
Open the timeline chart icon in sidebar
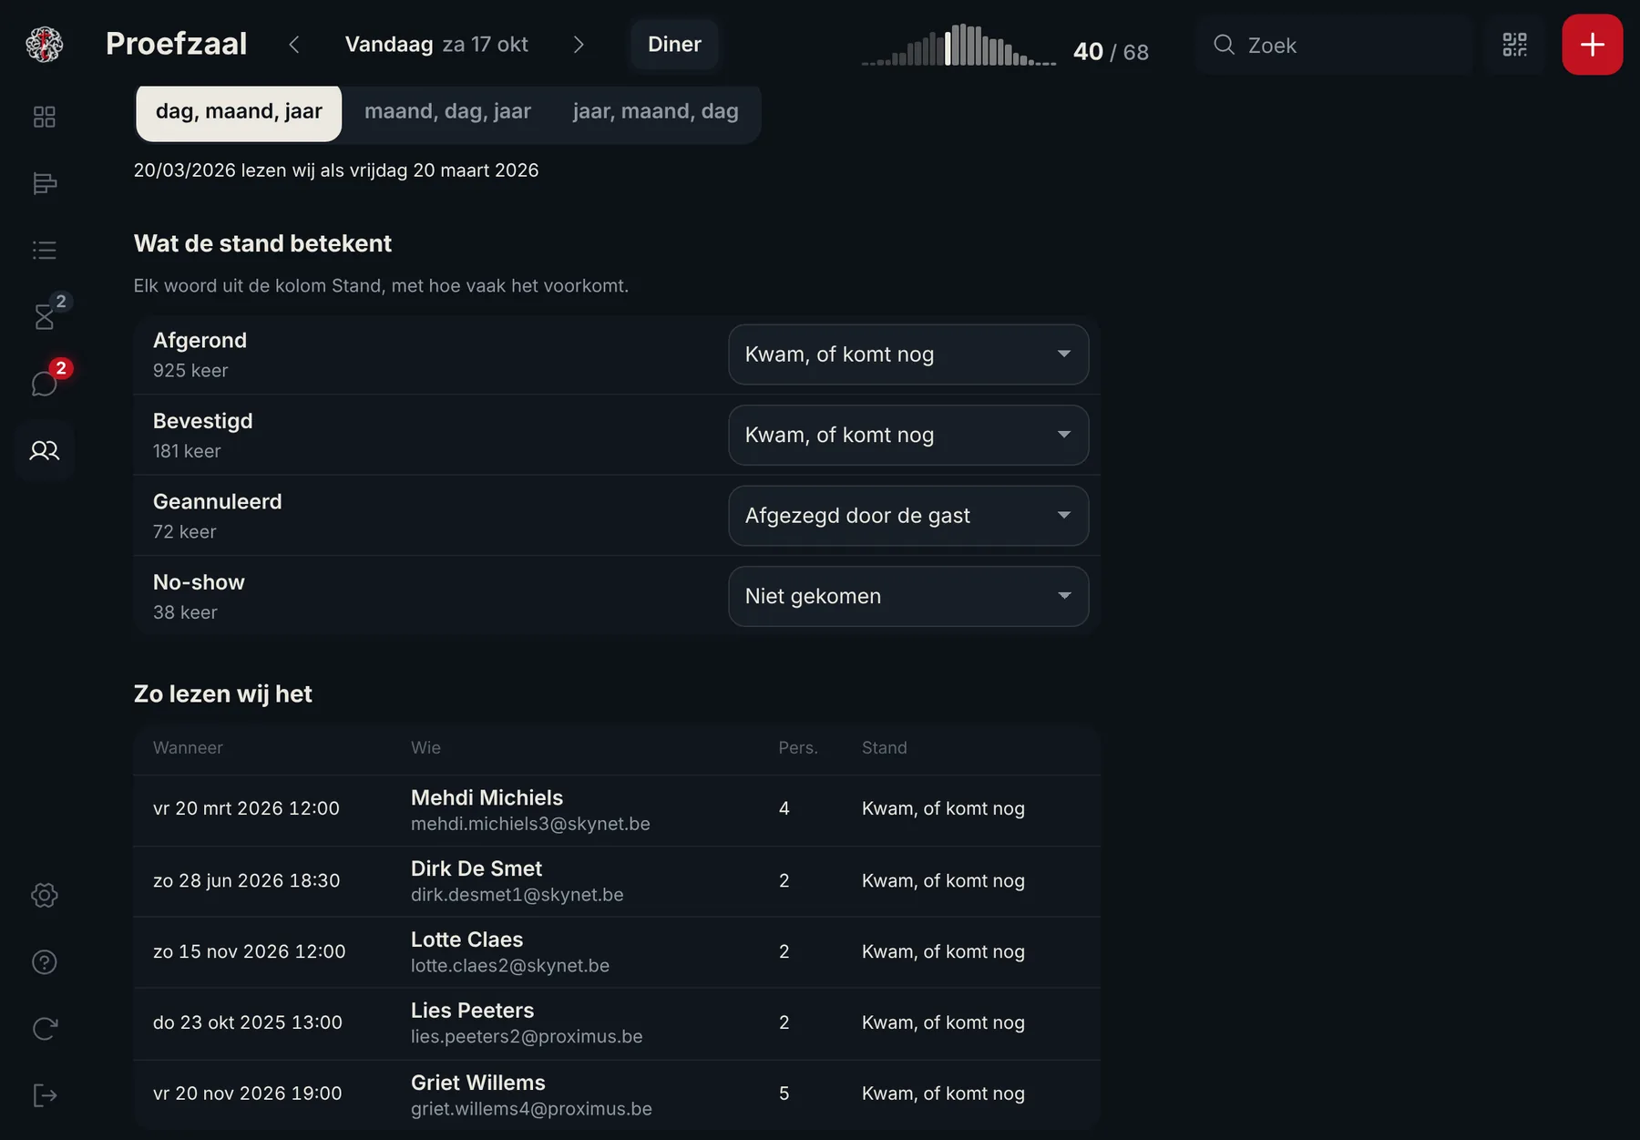pos(44,183)
